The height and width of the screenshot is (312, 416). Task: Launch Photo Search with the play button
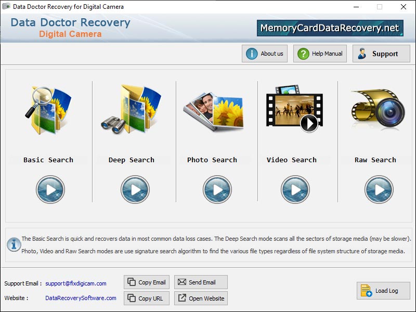216,189
